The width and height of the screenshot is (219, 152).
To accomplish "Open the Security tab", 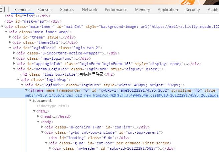I will tap(193, 10).
